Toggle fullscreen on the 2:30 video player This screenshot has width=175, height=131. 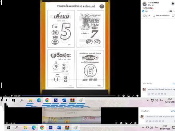[133, 96]
